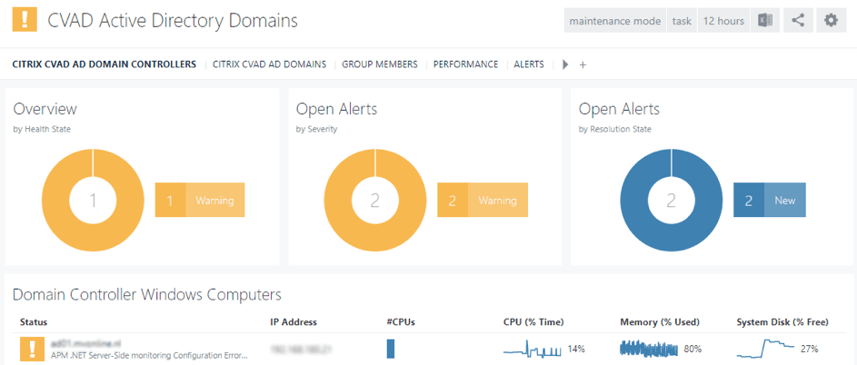The image size is (857, 365).
Task: Sort table by the IP Address column header
Action: coord(294,321)
